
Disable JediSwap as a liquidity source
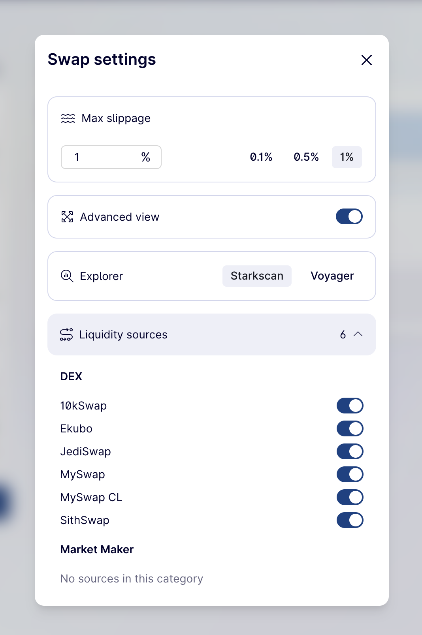tap(350, 451)
